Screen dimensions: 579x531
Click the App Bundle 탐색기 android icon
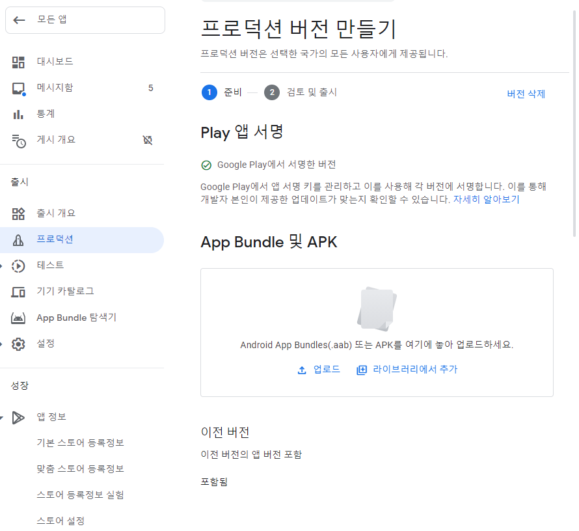pyautogui.click(x=18, y=318)
